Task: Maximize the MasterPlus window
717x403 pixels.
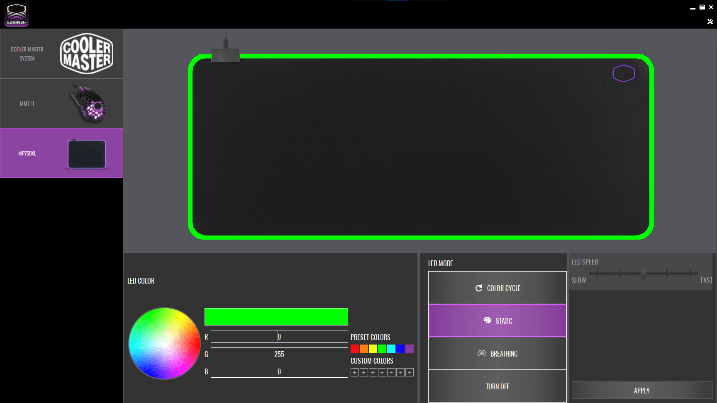Action: (x=702, y=7)
